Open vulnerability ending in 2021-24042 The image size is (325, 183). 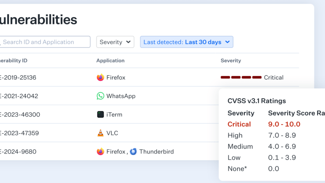tap(19, 96)
